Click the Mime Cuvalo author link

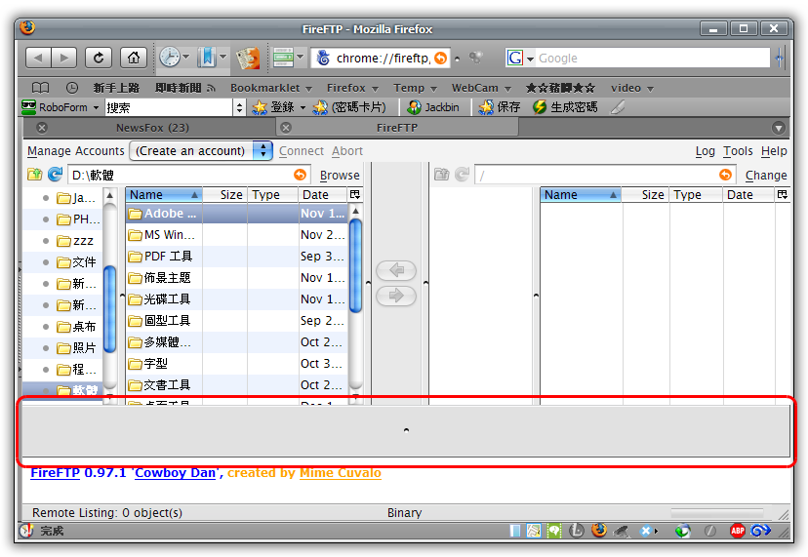[341, 473]
